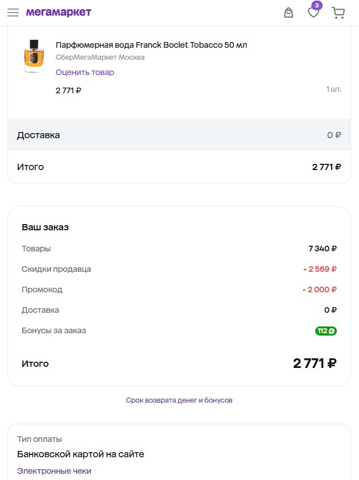Open favorites heart icon
This screenshot has height=480, width=359.
[x=314, y=13]
